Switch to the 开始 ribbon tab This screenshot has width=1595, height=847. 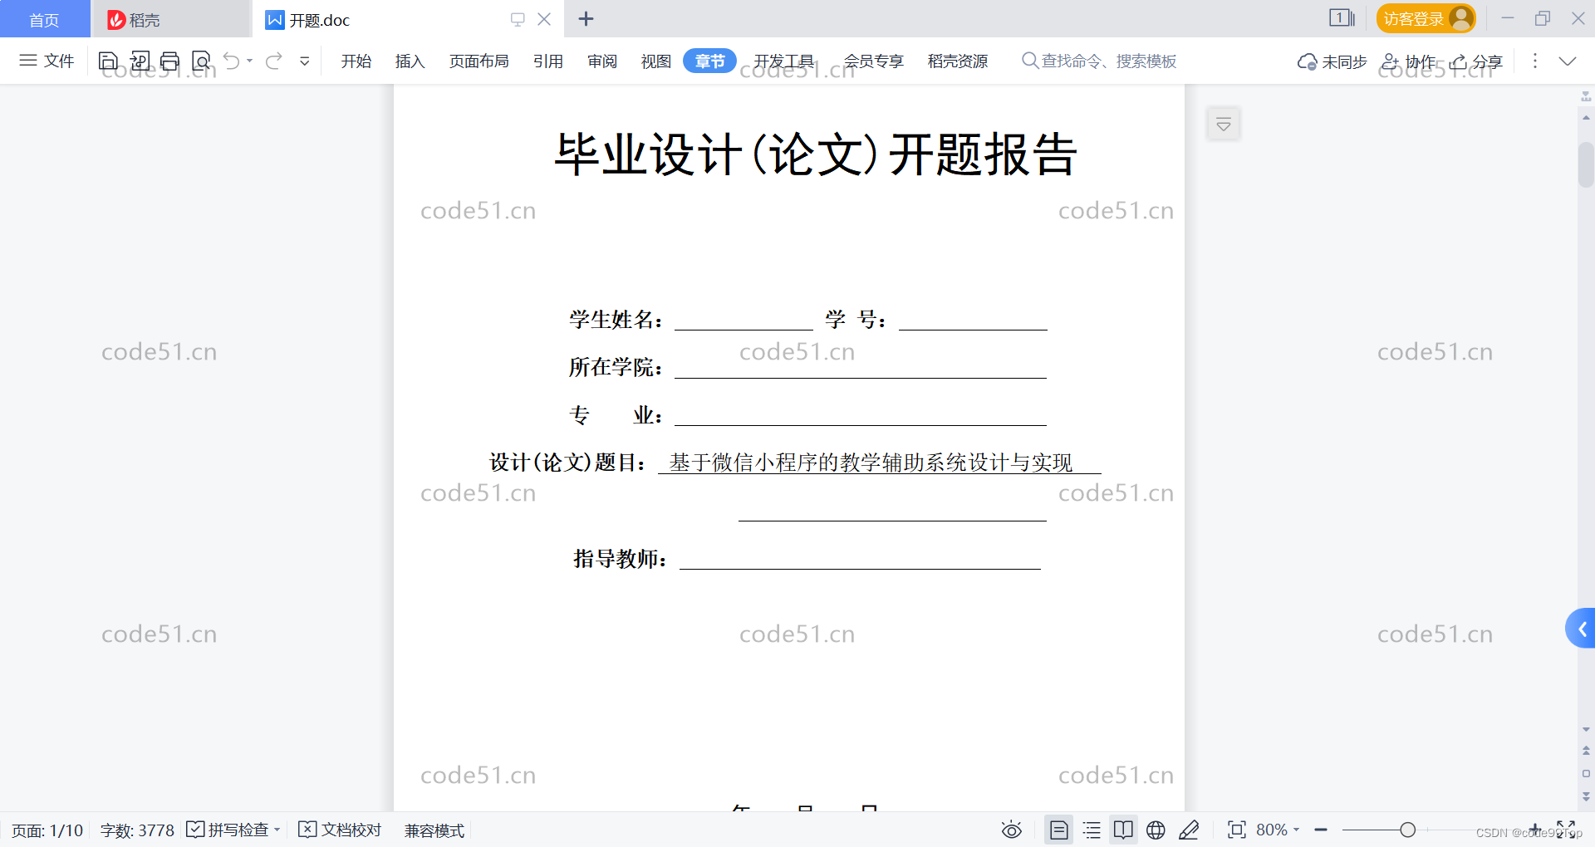[356, 61]
